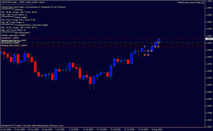Click the 1.0160 price scale label
Viewport: 213px width, 131px height.
point(209,78)
